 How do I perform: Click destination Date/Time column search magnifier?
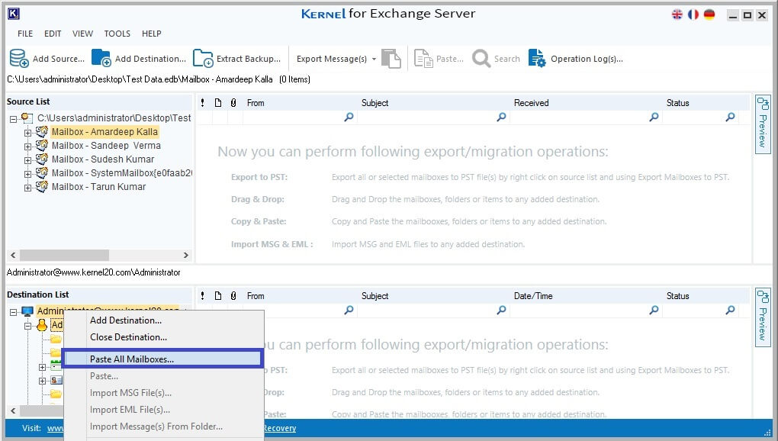[654, 310]
